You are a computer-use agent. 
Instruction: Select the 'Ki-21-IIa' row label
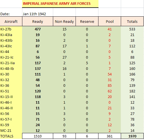tap(11, 63)
